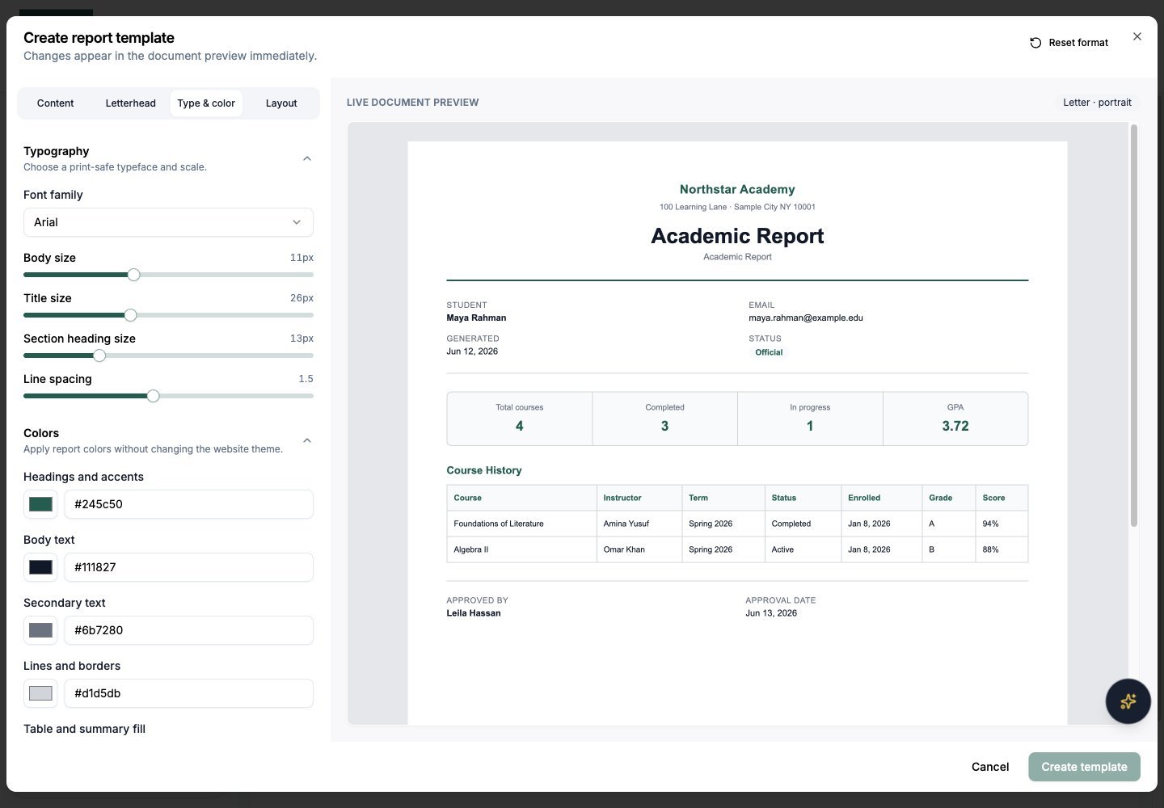Click the #245c50 hex color field
The width and height of the screenshot is (1164, 808).
coord(188,504)
